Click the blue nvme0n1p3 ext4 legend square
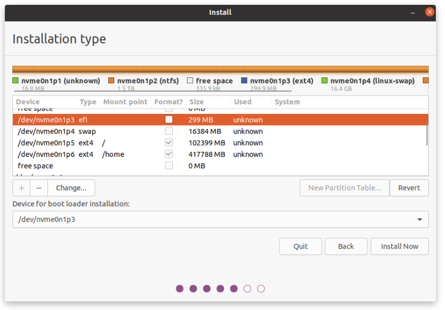Image resolution: width=445 pixels, height=310 pixels. click(x=245, y=81)
